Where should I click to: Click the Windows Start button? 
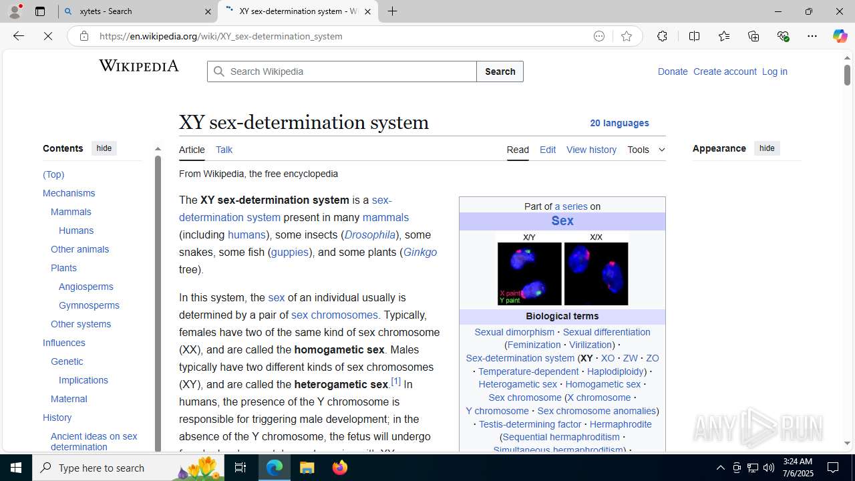coord(16,468)
